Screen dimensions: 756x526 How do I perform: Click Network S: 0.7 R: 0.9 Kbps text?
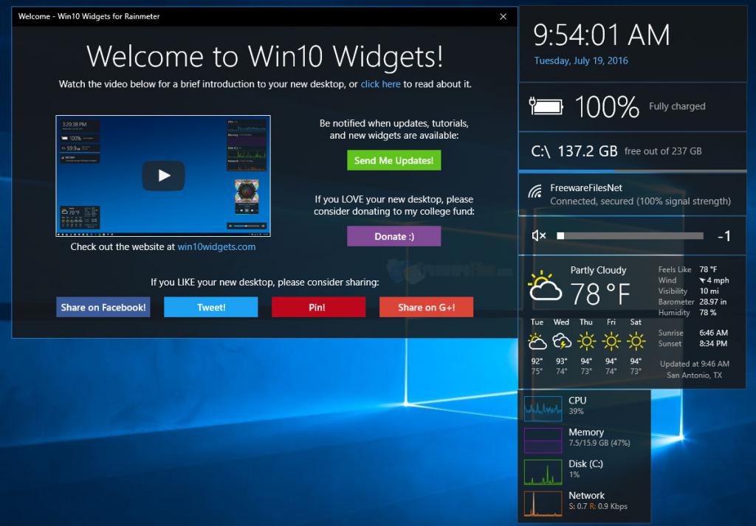(x=598, y=506)
